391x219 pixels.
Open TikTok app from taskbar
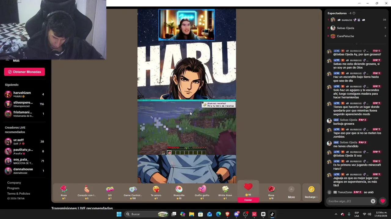[272, 214]
